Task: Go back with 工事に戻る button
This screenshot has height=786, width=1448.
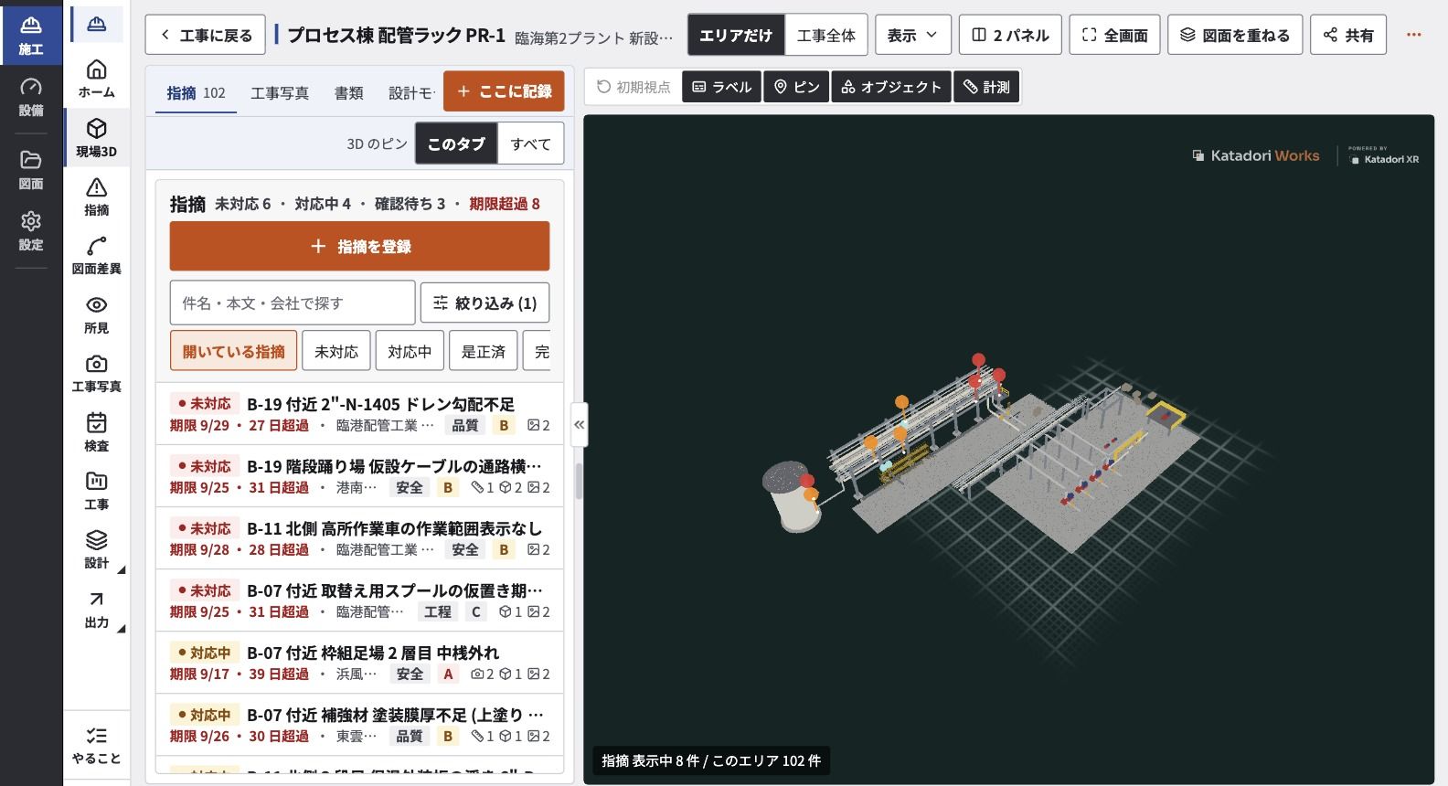Action: [x=206, y=35]
